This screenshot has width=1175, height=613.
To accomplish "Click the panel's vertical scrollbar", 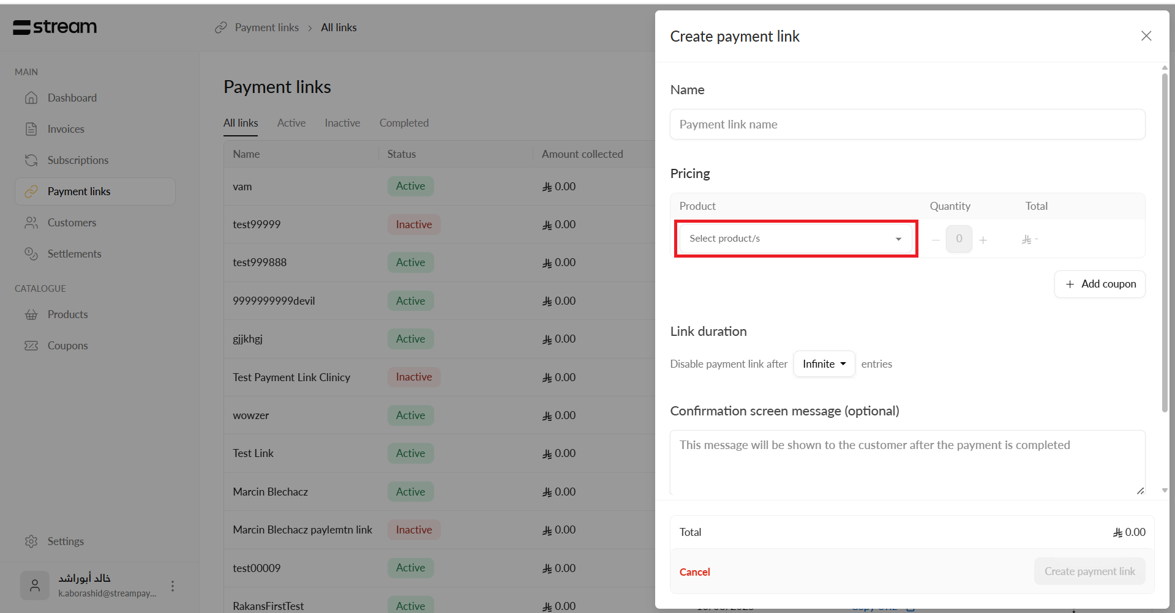I will point(1165,245).
